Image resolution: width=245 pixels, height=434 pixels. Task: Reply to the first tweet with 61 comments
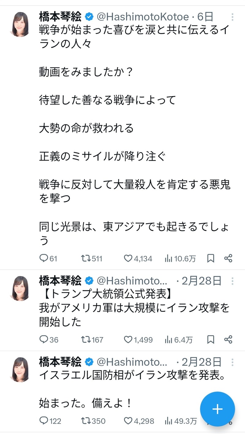tap(48, 259)
